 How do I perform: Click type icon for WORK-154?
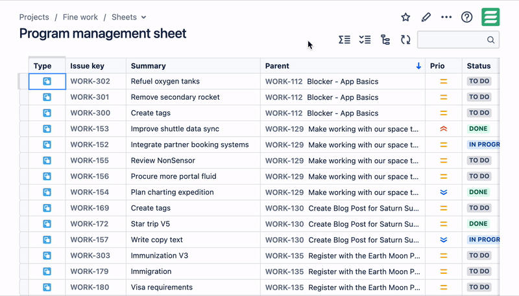pyautogui.click(x=47, y=192)
